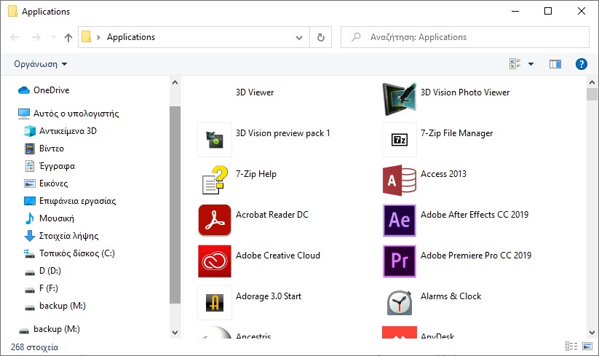Screen dimensions: 599x356
Task: Open Στοιχεία λήψης folder
Action: click(x=68, y=236)
